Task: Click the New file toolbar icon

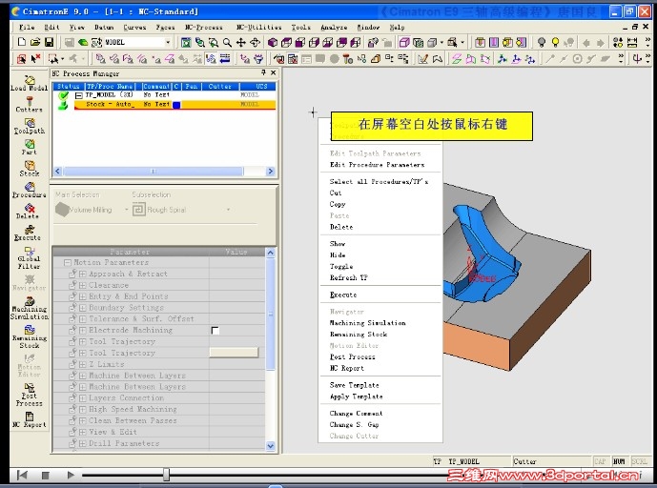Action: click(x=21, y=42)
